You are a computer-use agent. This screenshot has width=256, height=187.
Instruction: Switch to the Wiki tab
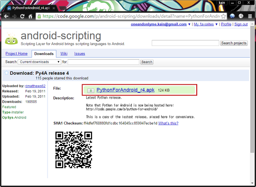click(x=64, y=53)
